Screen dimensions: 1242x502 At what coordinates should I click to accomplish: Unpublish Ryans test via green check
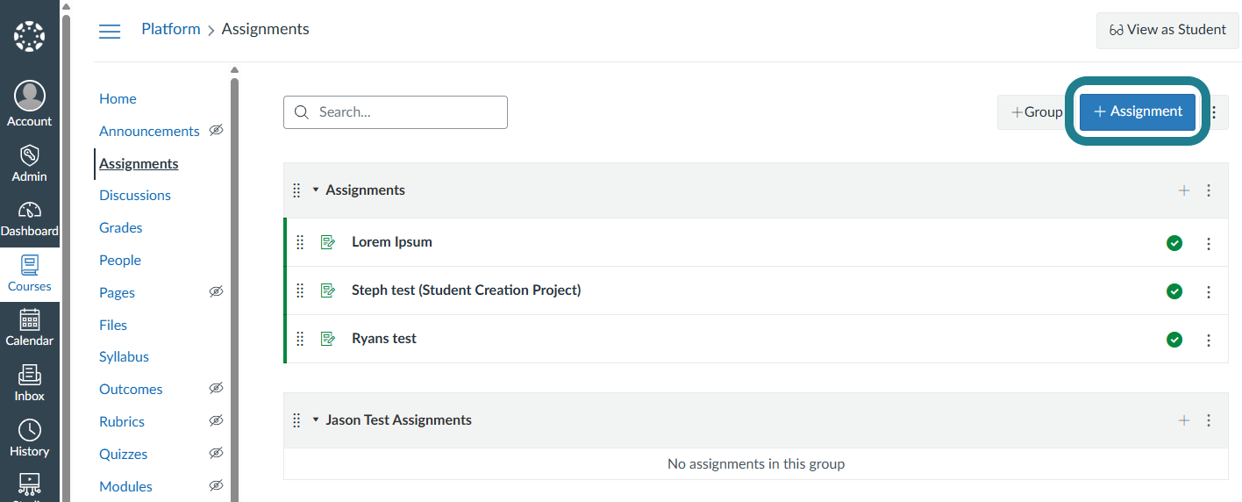(1174, 340)
